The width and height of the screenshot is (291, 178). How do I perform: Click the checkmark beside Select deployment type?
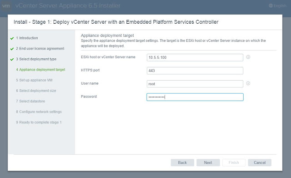(12, 60)
